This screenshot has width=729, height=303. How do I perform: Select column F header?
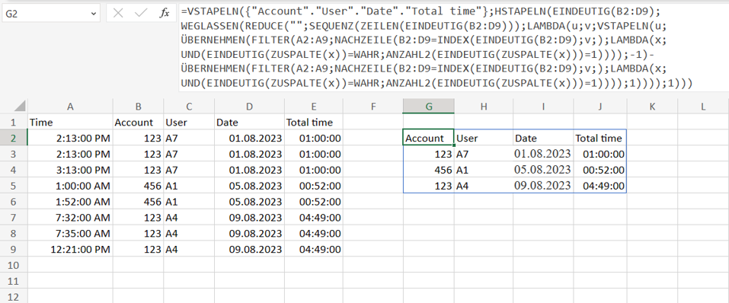(x=373, y=107)
